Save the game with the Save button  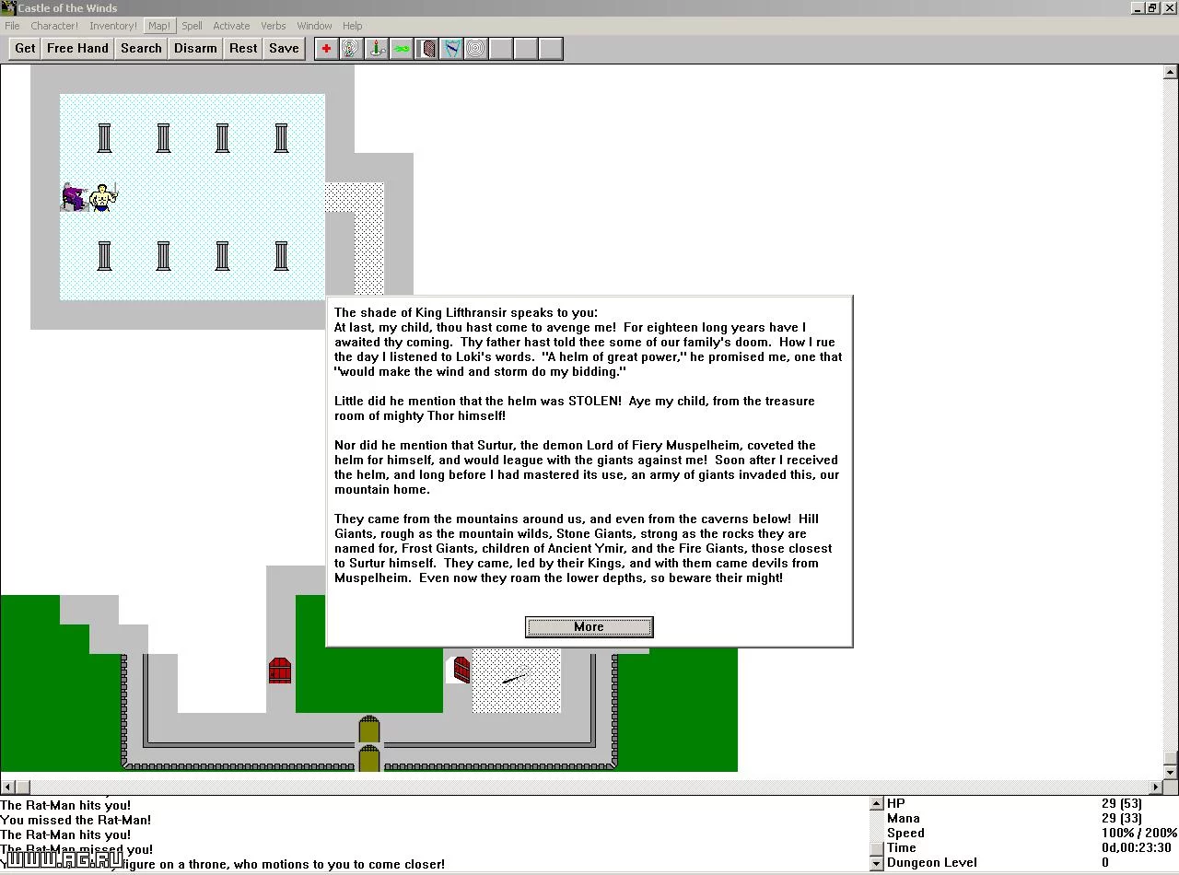(284, 49)
